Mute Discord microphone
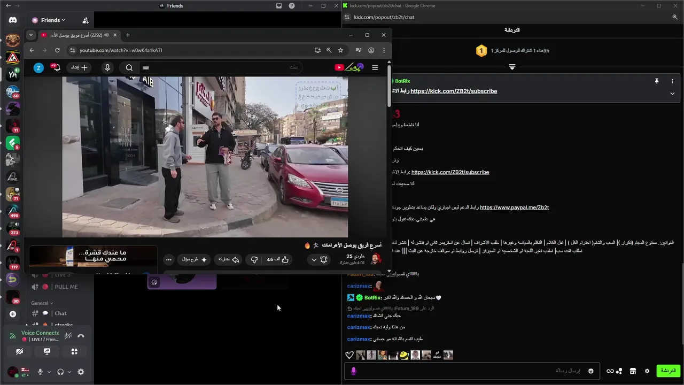 pos(40,372)
